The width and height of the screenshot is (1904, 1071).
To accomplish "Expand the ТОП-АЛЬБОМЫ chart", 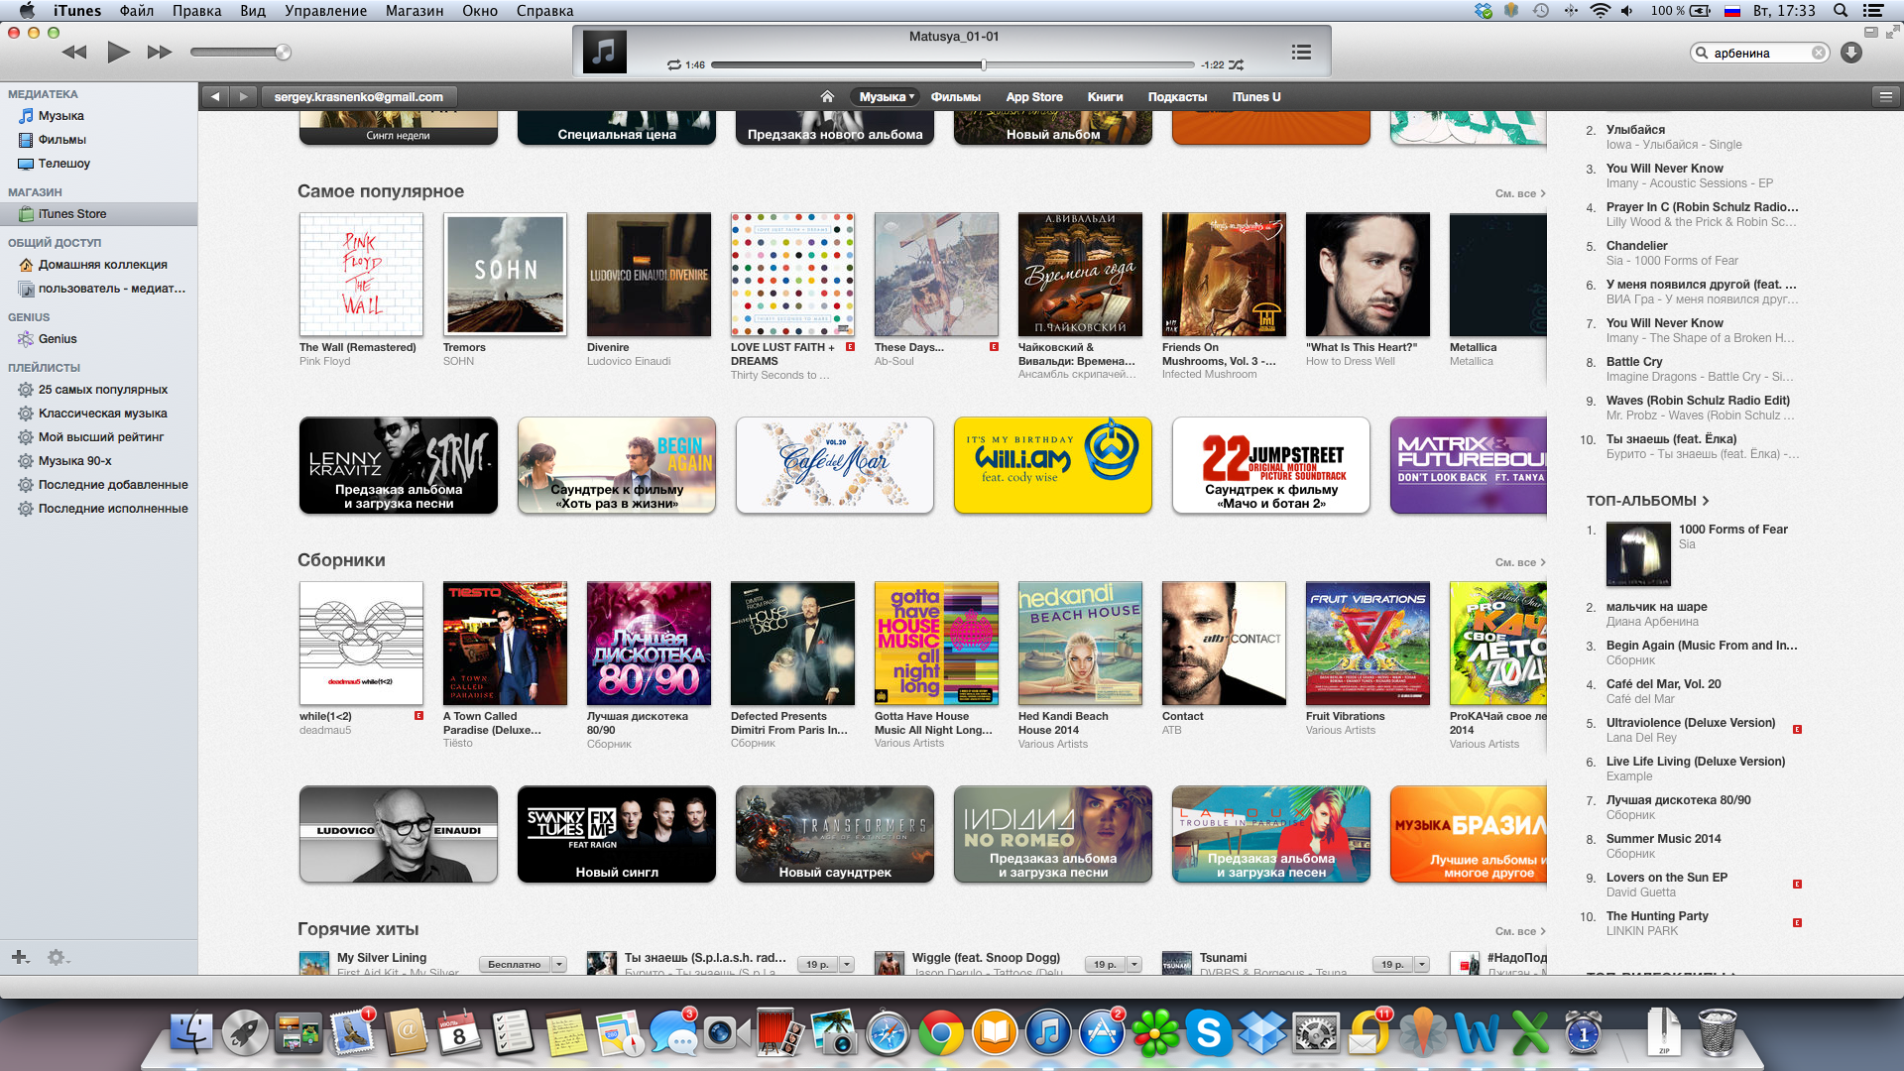I will (x=1647, y=501).
